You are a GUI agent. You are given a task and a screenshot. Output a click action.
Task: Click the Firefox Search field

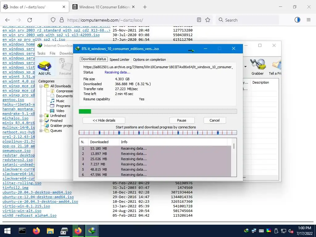(x=247, y=20)
